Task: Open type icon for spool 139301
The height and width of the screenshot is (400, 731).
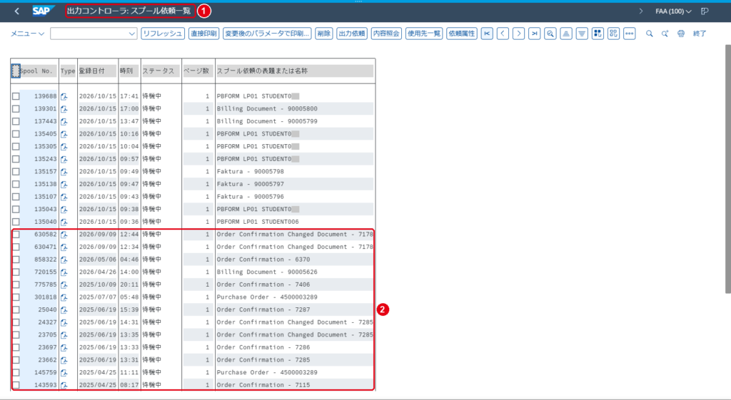Action: coord(64,109)
